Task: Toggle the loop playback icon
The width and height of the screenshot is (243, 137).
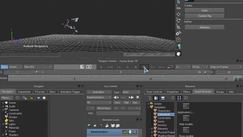Action: [170, 67]
